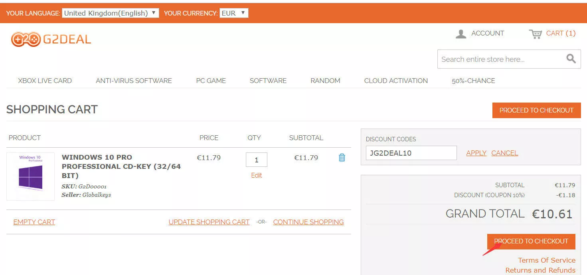The height and width of the screenshot is (275, 587).
Task: Open Windows 10 Pro Professional CD-Key title
Action: coord(121,166)
